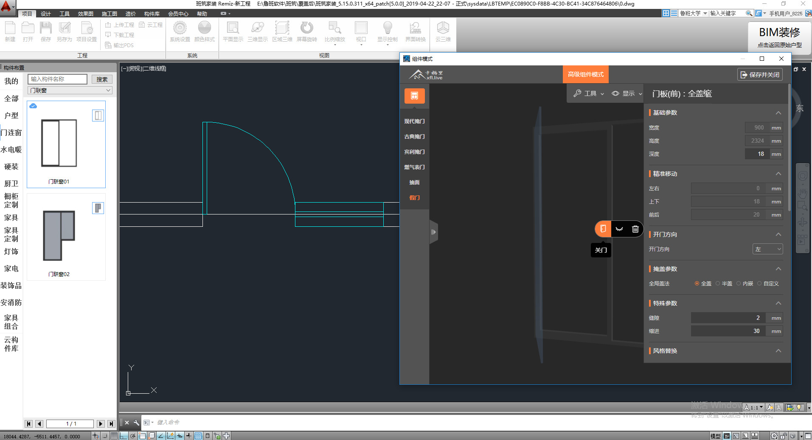The image size is (812, 440).
Task: Open the 开门方向 左 dropdown
Action: (767, 249)
